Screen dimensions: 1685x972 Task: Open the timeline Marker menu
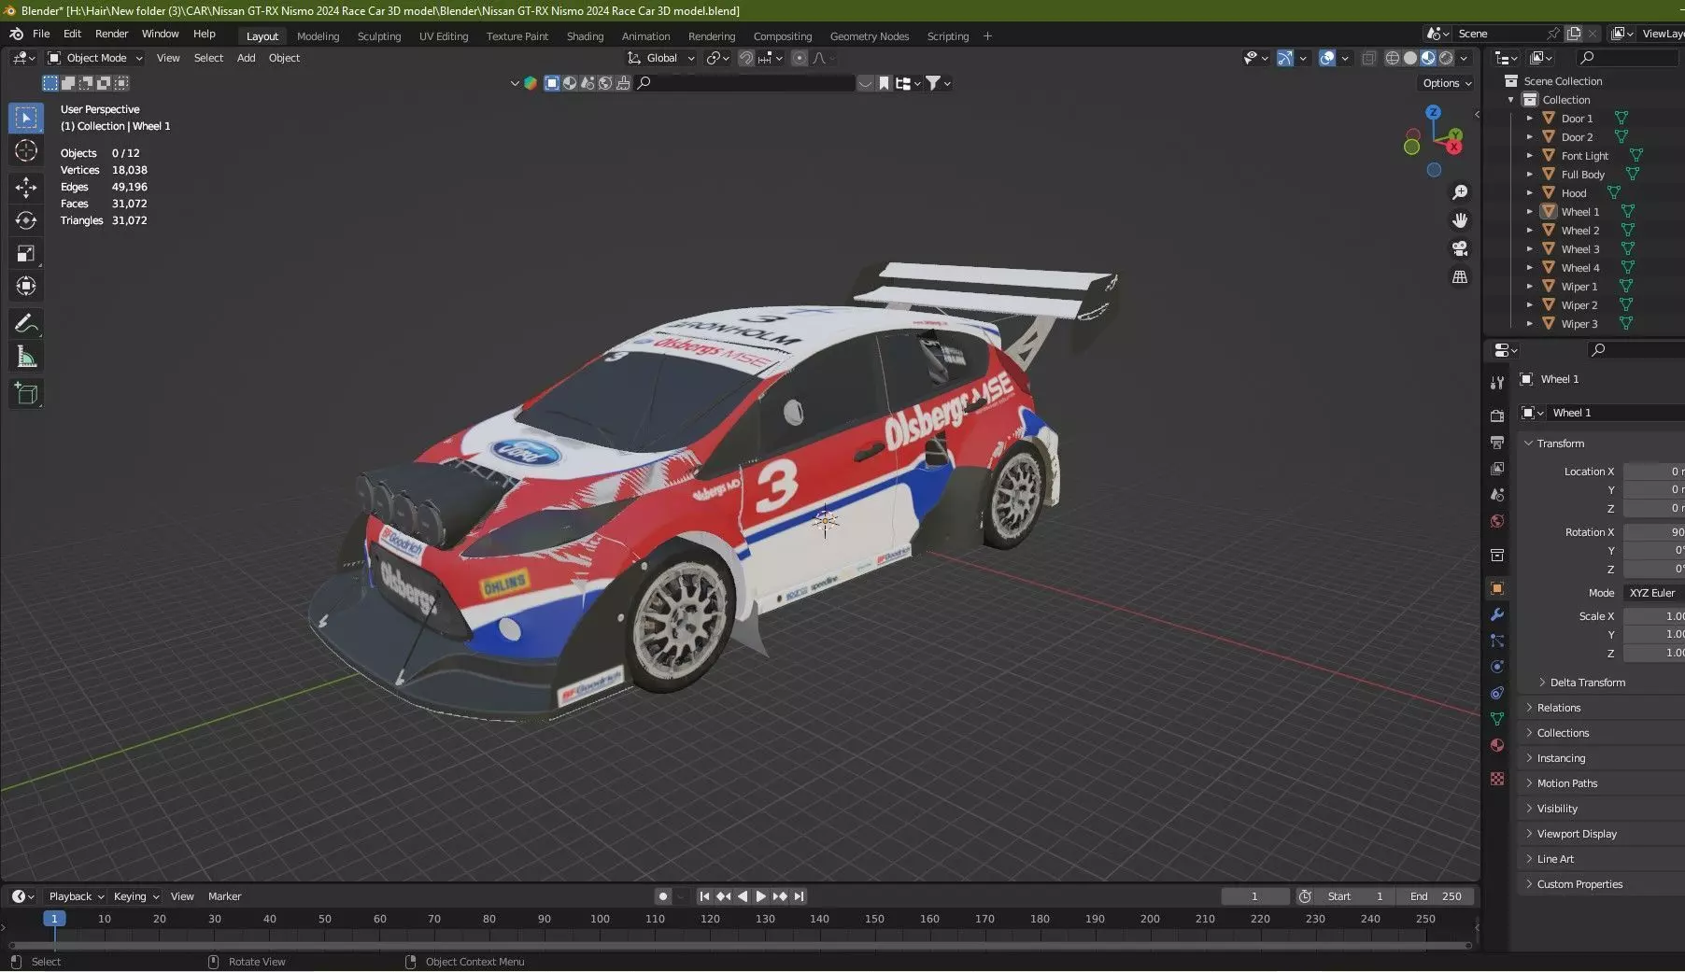coord(224,896)
